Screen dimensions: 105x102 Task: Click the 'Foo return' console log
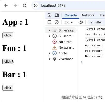[94, 51]
